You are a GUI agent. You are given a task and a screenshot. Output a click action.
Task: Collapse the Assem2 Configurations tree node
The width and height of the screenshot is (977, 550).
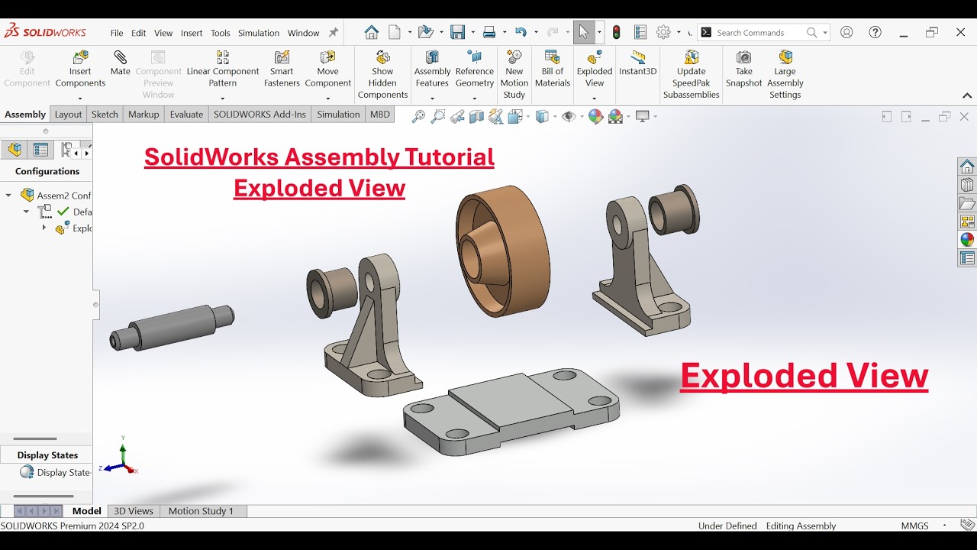click(x=8, y=196)
